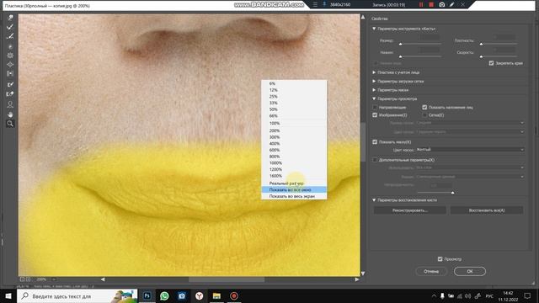Click the horizontal canvas scrollbar thumb

click(227, 279)
